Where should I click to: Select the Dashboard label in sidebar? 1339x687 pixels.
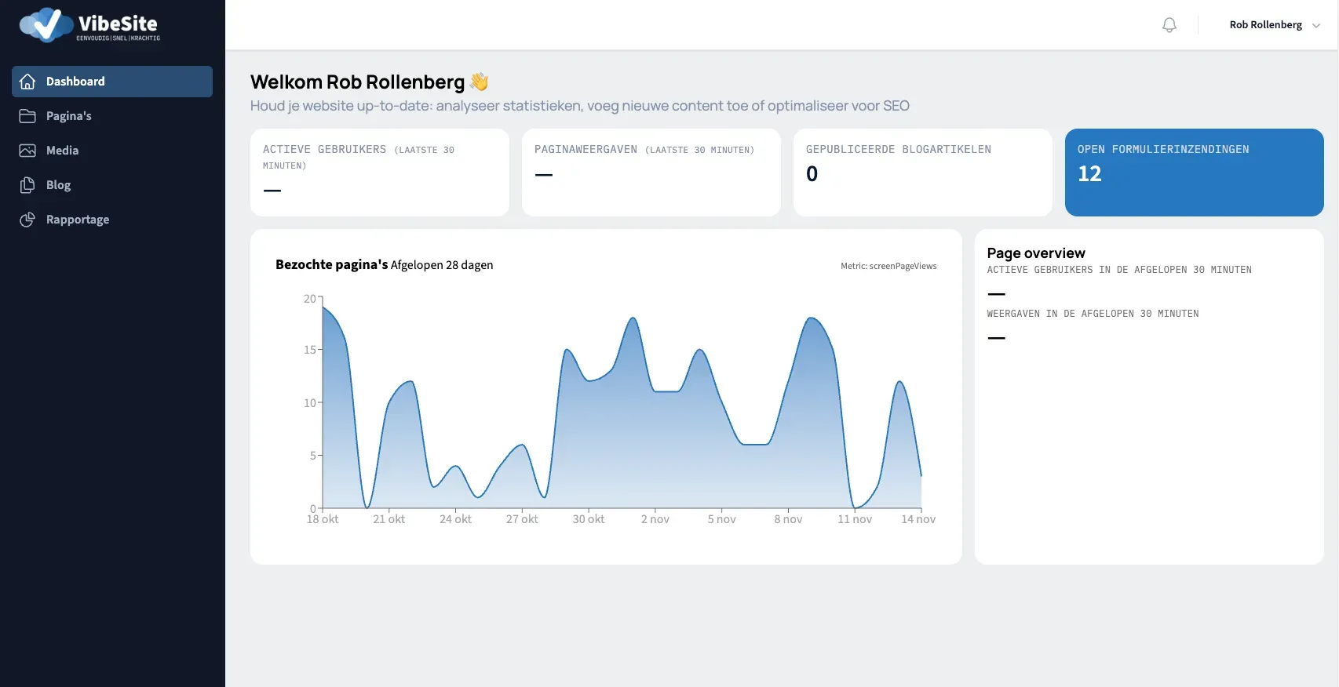tap(75, 82)
